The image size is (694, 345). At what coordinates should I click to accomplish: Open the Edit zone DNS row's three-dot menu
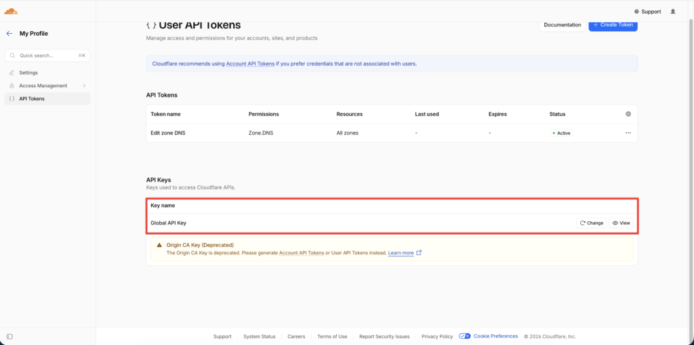628,133
